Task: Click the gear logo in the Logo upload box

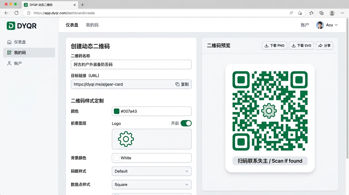Action: (x=126, y=139)
